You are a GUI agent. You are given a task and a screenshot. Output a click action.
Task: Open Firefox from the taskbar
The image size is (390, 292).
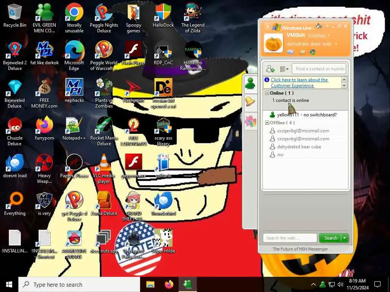click(169, 284)
